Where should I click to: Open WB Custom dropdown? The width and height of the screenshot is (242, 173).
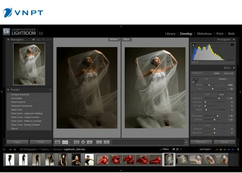click(x=223, y=79)
